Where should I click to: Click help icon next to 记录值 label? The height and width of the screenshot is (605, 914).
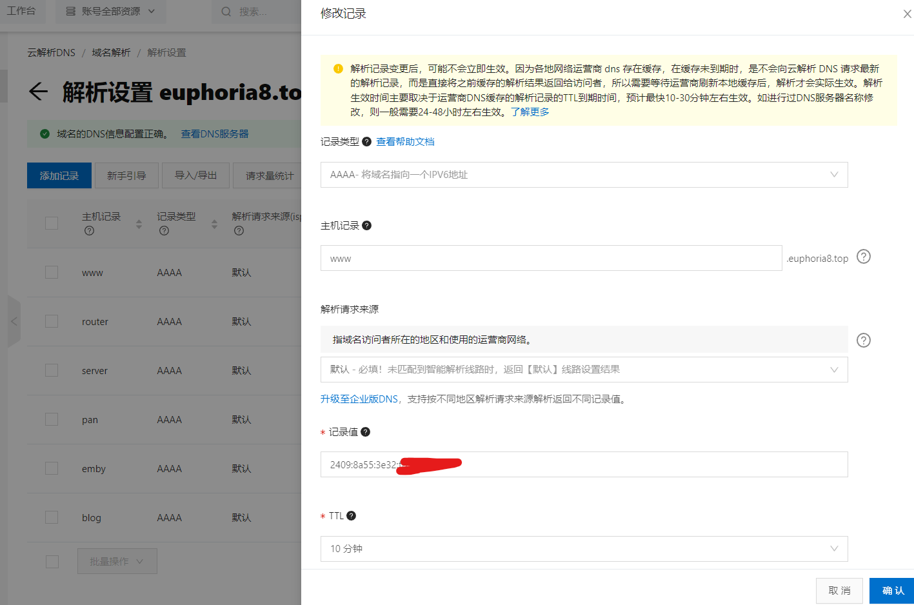coord(365,431)
